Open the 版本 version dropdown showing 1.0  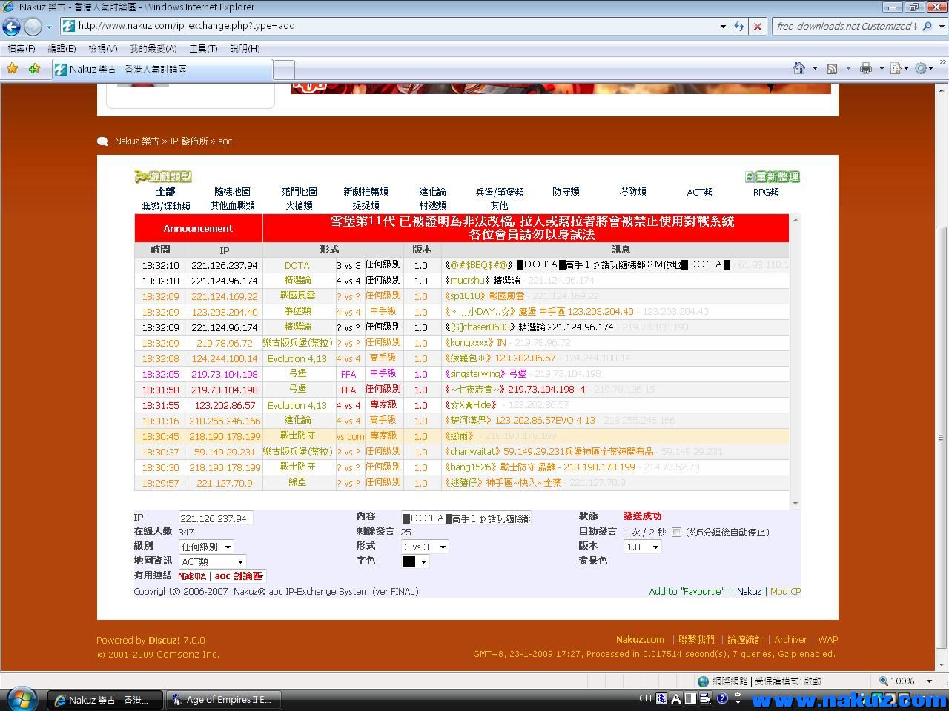pyautogui.click(x=642, y=547)
